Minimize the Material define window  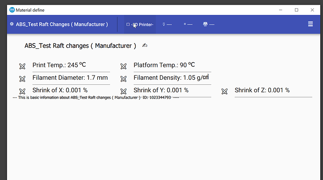coord(280,10)
